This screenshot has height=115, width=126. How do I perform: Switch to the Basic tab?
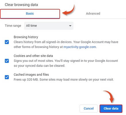point(30,14)
